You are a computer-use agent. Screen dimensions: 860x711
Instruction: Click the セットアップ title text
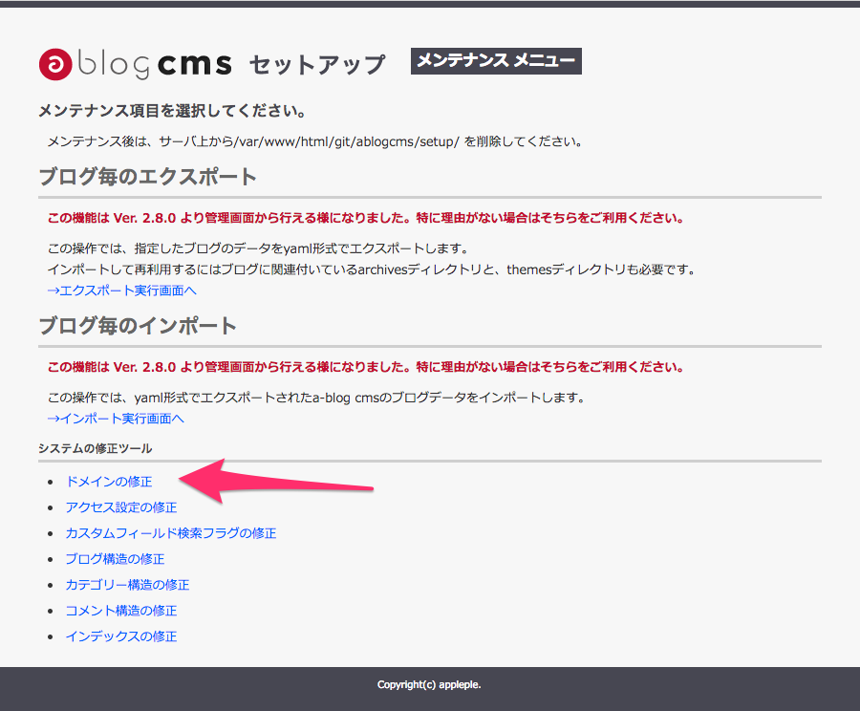tap(316, 65)
